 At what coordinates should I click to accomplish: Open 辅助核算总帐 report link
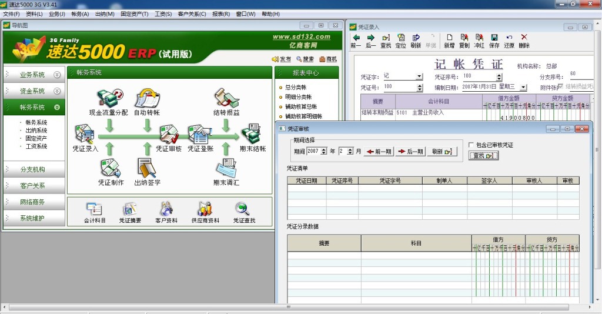click(301, 106)
